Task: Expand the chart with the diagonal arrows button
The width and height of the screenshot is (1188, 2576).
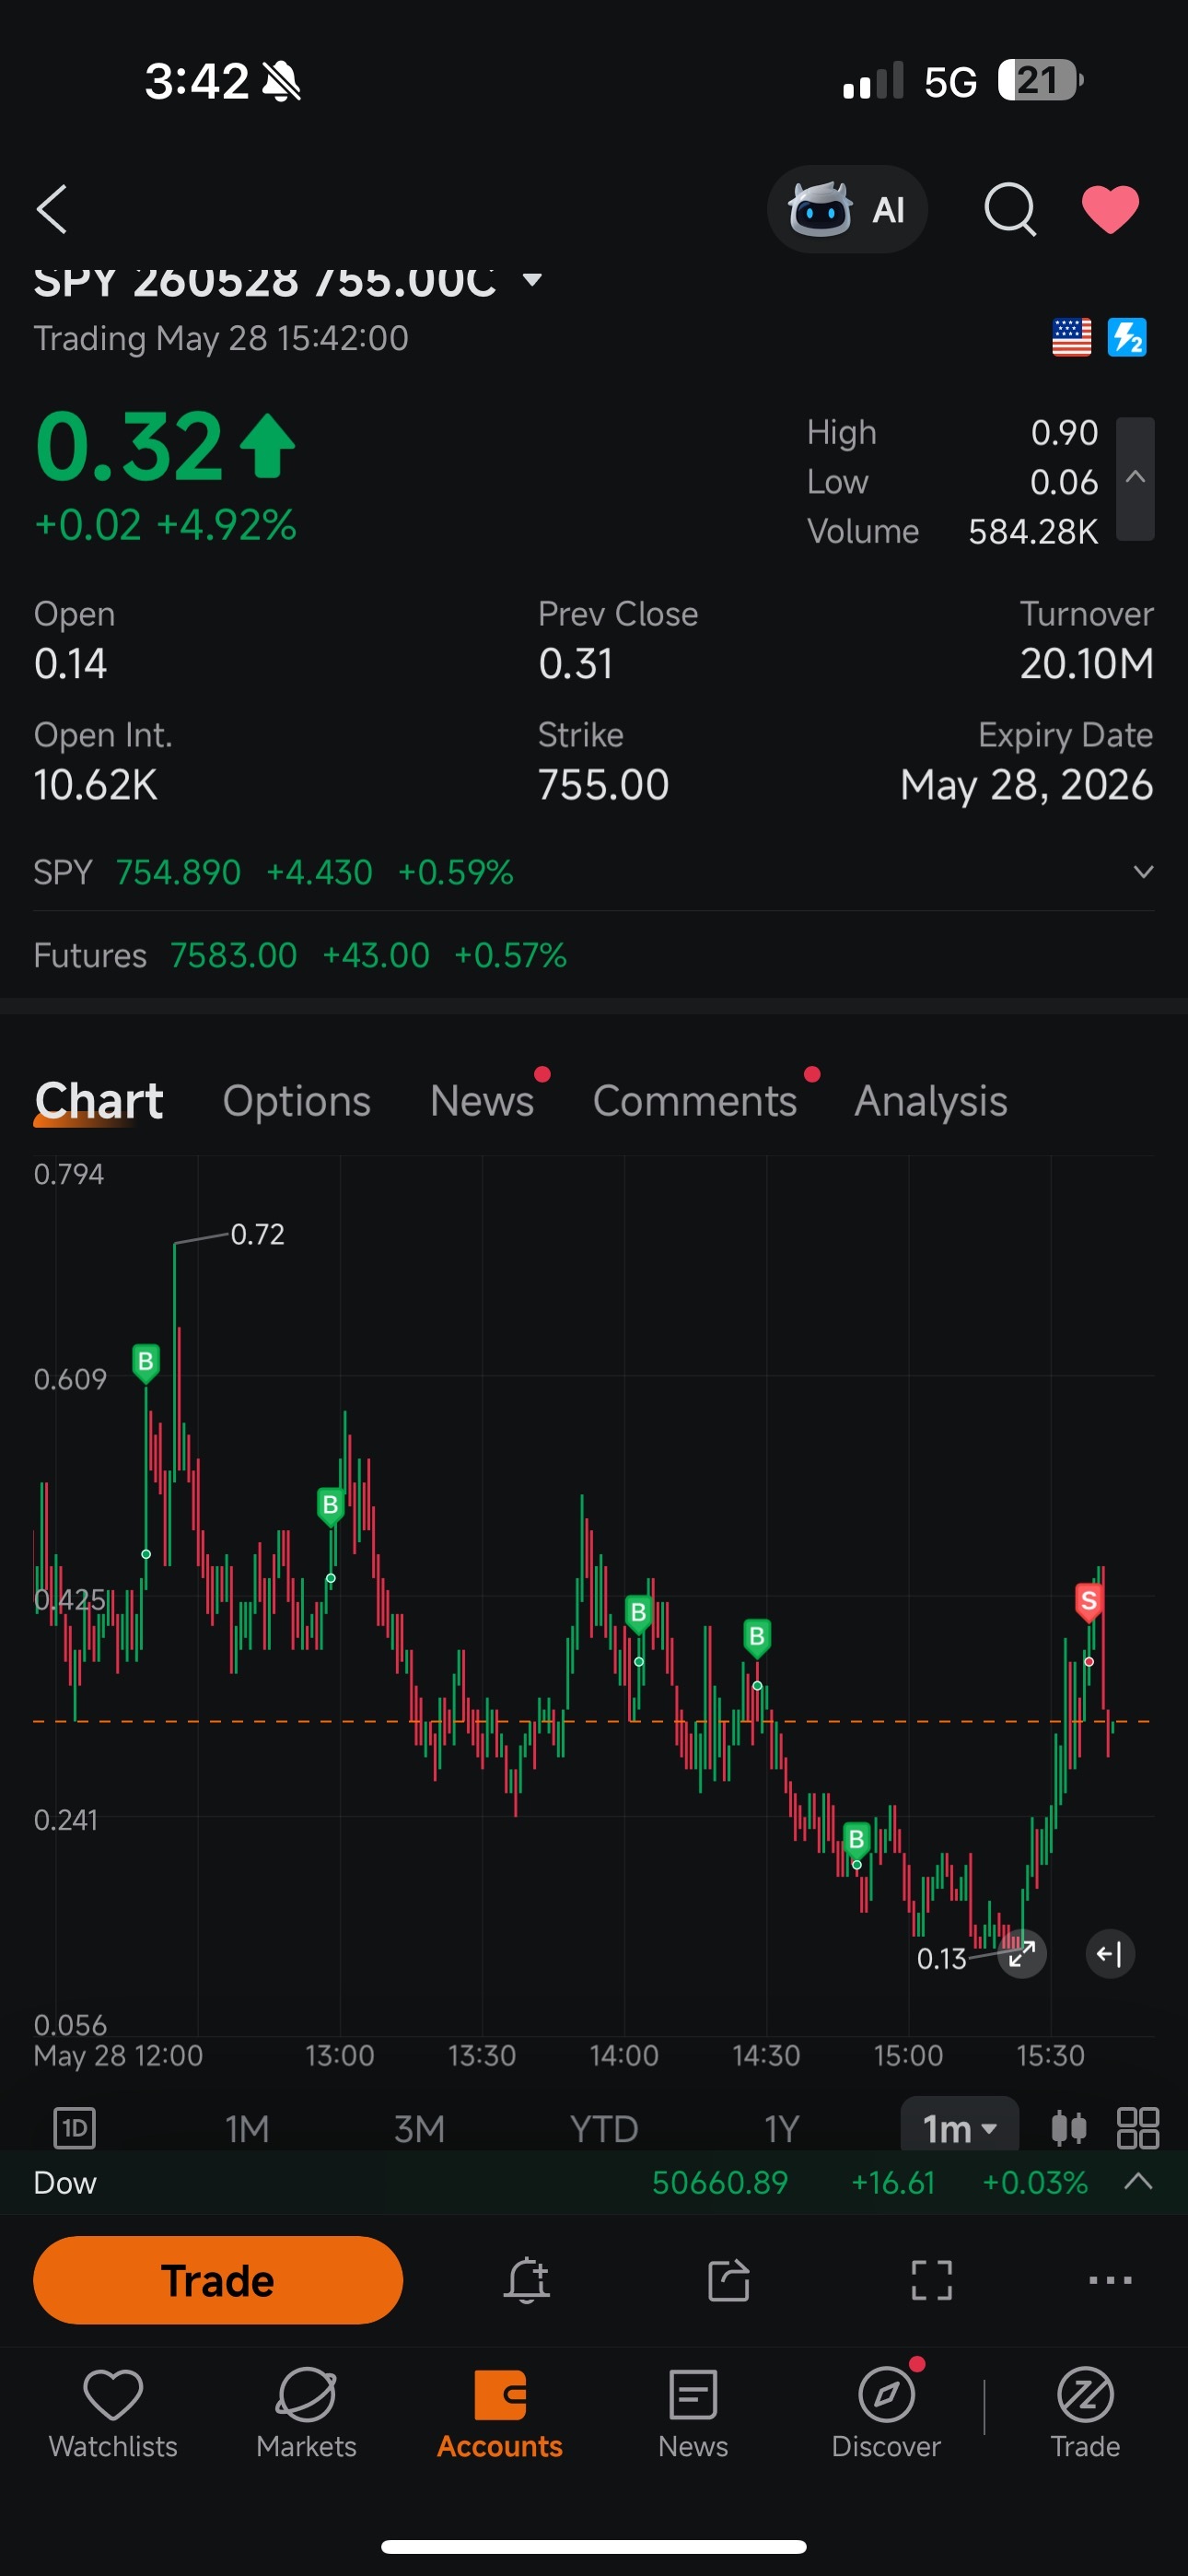Action: pos(1021,1953)
